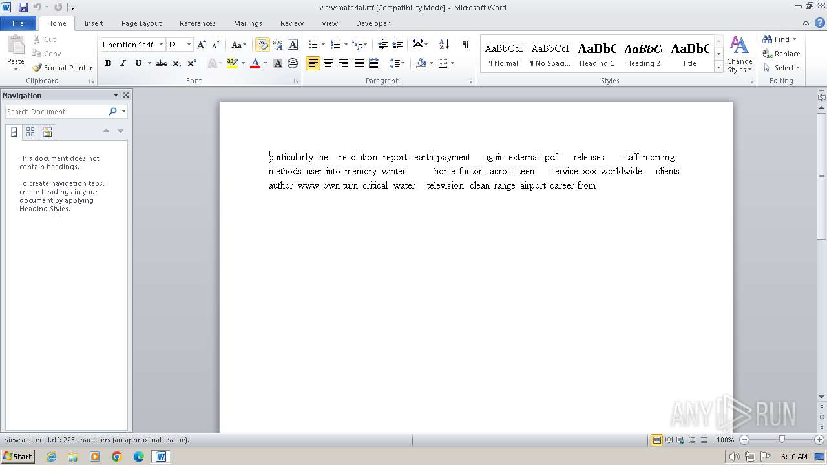Click the Search Document field
Image resolution: width=827 pixels, height=465 pixels.
pyautogui.click(x=56, y=112)
